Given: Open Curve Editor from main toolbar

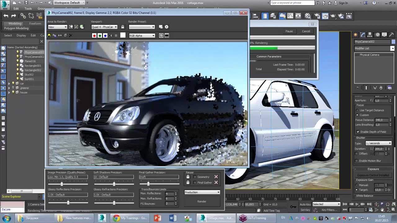Looking at the screenshot, I should [x=290, y=16].
